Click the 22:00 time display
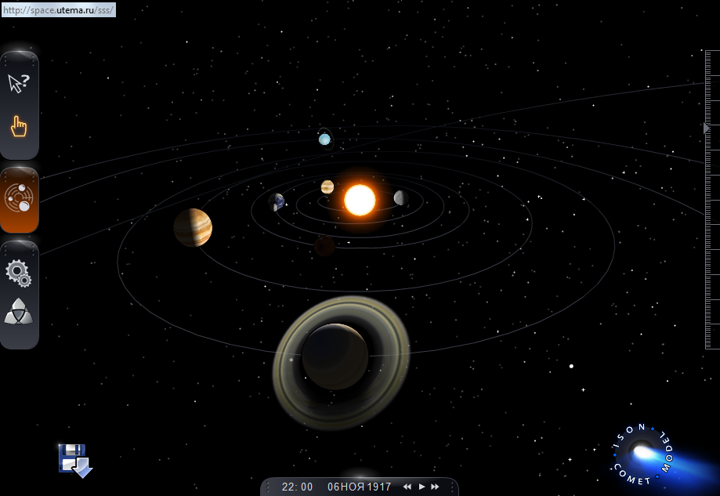 point(298,487)
